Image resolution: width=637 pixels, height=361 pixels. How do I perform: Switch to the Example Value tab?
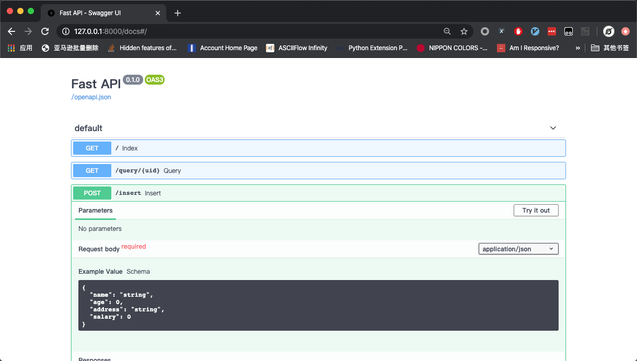point(100,272)
